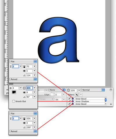Screen dimensions: 116x139
Task: Click the softness icon beside the 5 field
Action: [24, 71]
